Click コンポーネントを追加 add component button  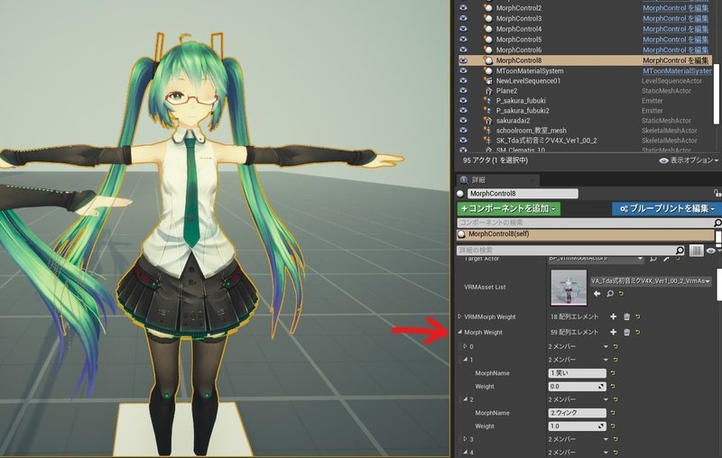[x=508, y=209]
